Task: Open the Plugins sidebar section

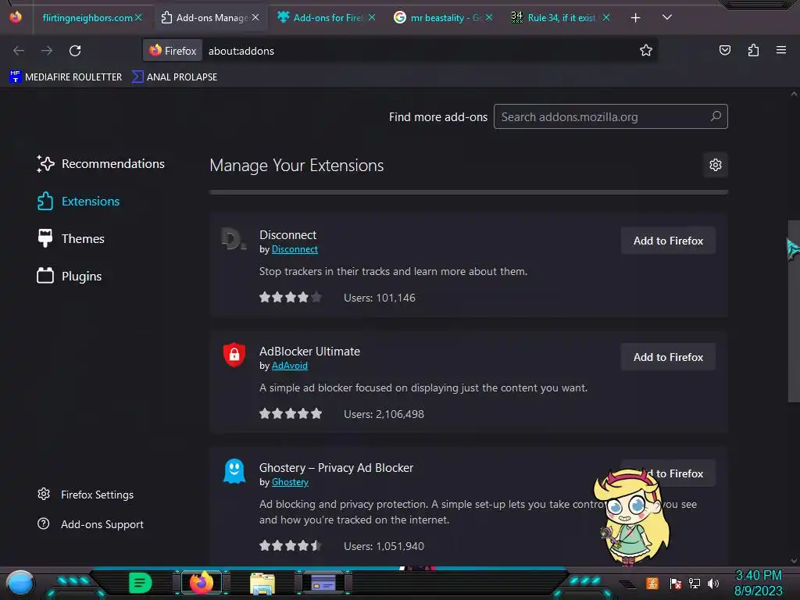Action: (x=69, y=276)
